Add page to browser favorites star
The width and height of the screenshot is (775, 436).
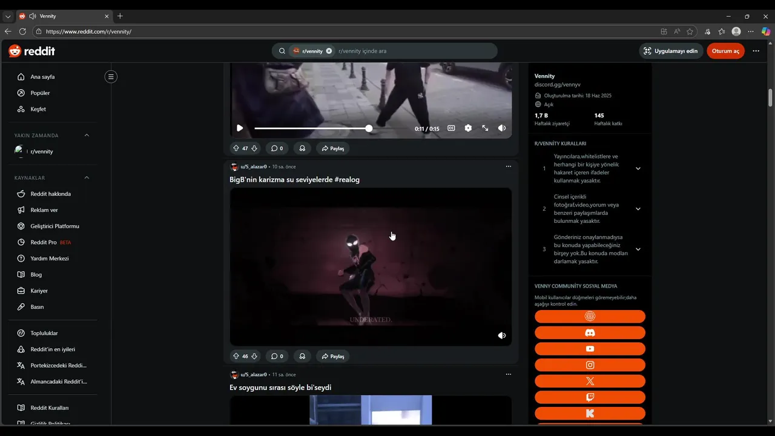pos(690,31)
